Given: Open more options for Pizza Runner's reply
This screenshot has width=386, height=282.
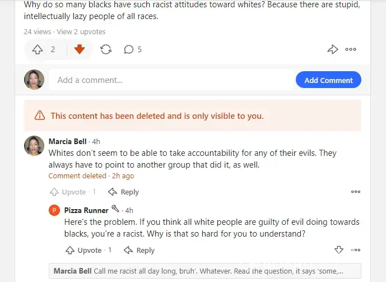Looking at the screenshot, I should [356, 250].
